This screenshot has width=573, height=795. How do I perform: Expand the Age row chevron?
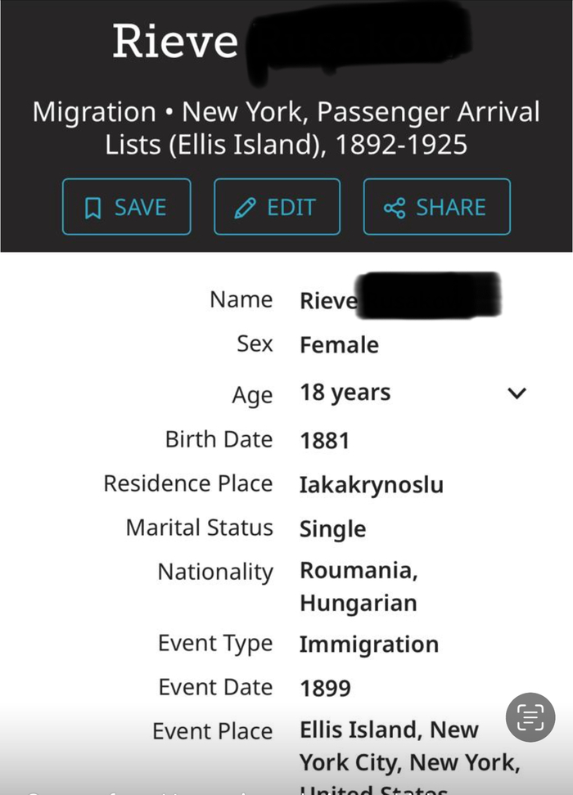pyautogui.click(x=517, y=393)
